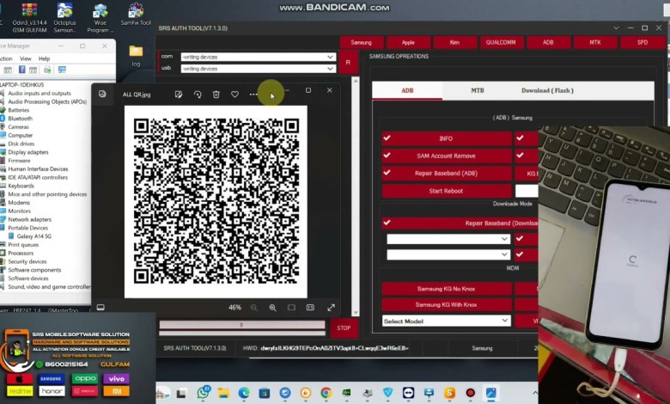Switch to the Download (Flash) tab
This screenshot has width=670, height=404.
tap(547, 90)
